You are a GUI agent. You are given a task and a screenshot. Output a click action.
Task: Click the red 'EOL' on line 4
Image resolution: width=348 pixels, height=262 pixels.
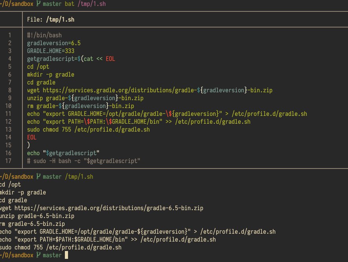pyautogui.click(x=110, y=59)
